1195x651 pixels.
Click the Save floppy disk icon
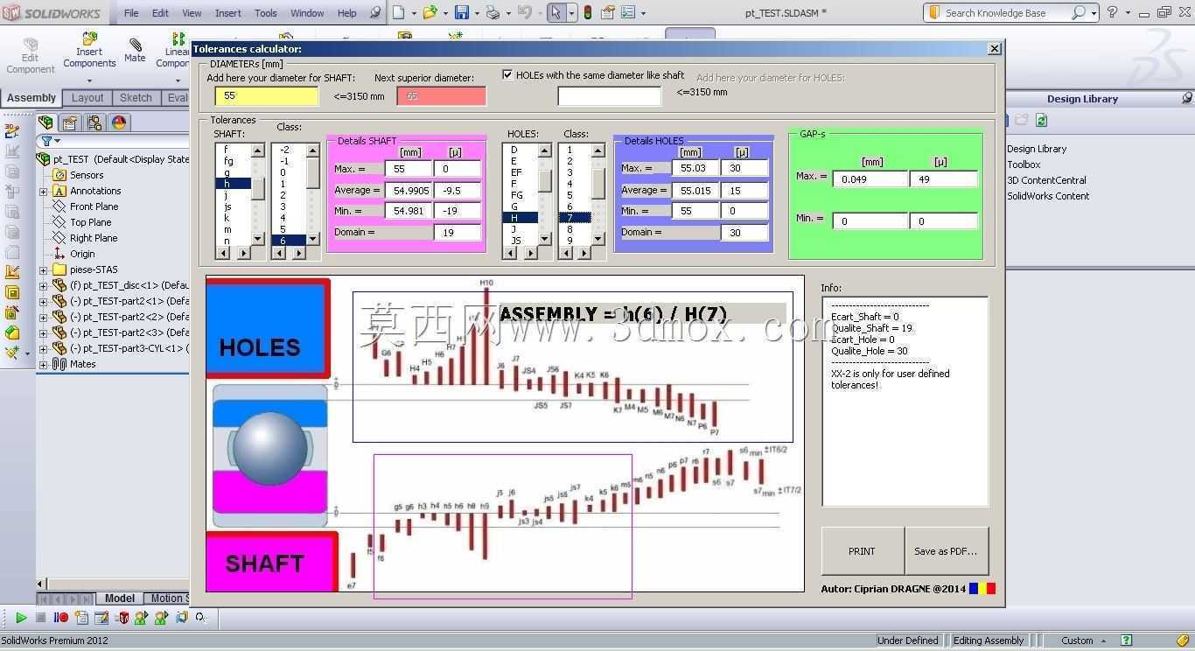(461, 12)
